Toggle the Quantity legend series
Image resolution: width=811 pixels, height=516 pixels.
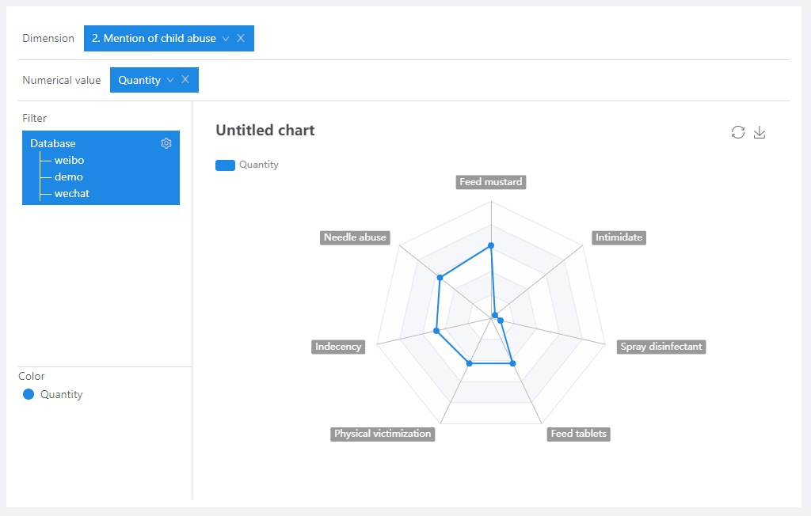(226, 165)
